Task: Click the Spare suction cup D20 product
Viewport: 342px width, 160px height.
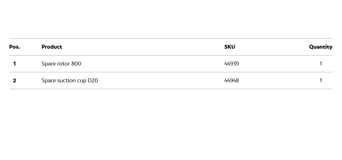Action: (x=70, y=81)
